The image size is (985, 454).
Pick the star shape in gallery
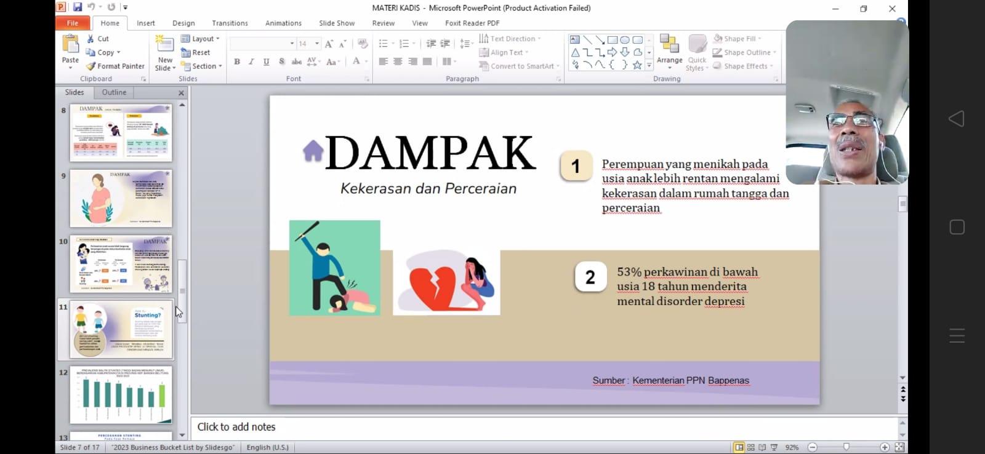[637, 65]
